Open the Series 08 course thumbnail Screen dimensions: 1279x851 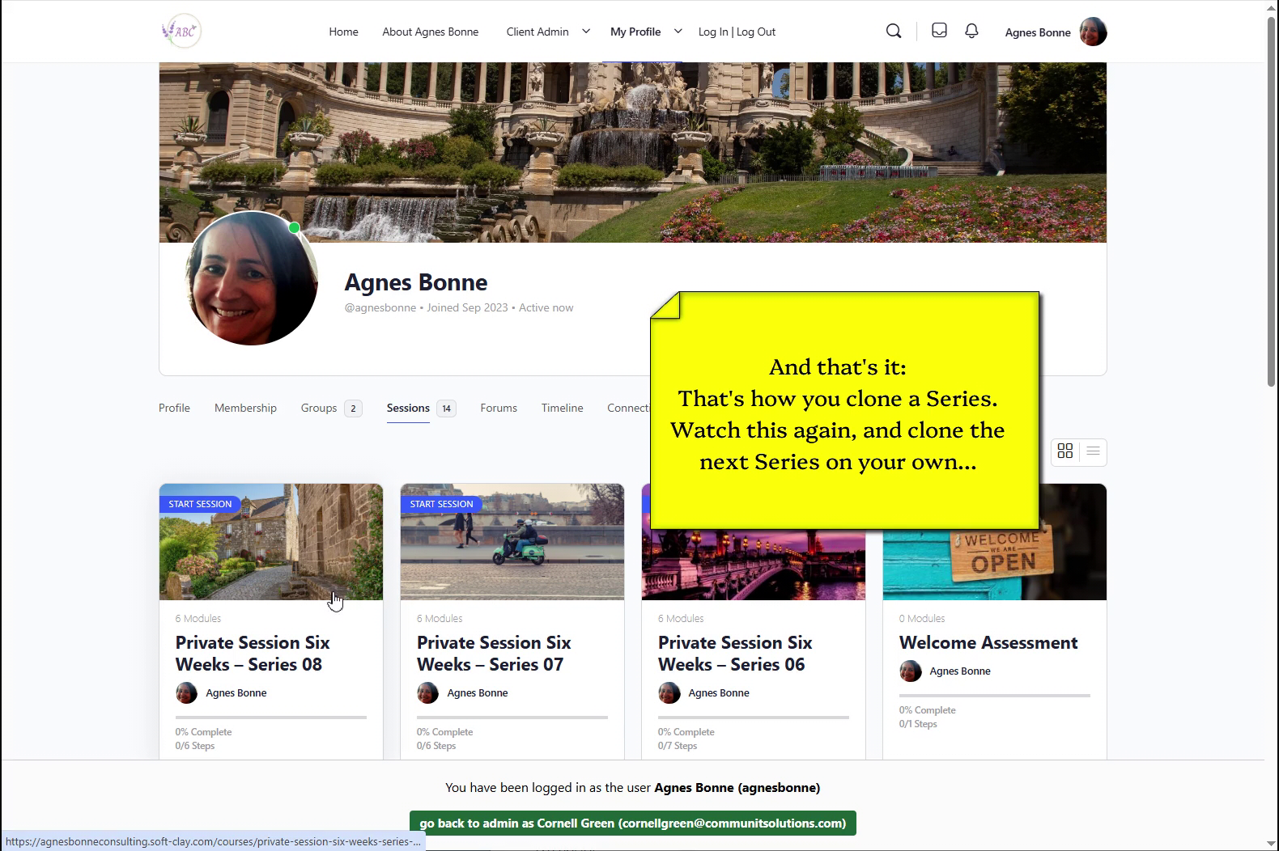click(270, 542)
